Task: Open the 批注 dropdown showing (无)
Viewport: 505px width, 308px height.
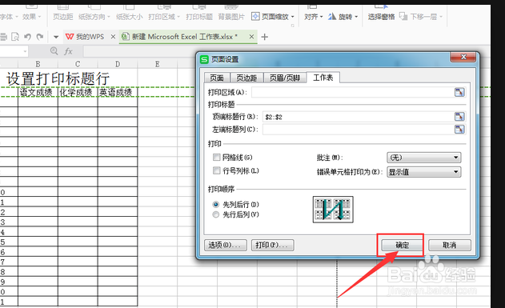Action: pos(423,158)
